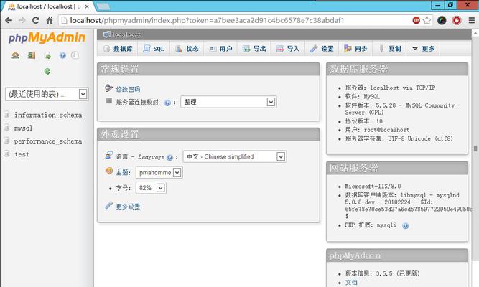
Task: Click the information_schema database icon
Action: click(6, 115)
